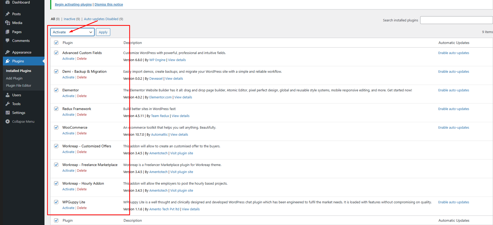Screen dimensions: 493x225
Task: Open the Add Plugin submenu item
Action: (14, 78)
